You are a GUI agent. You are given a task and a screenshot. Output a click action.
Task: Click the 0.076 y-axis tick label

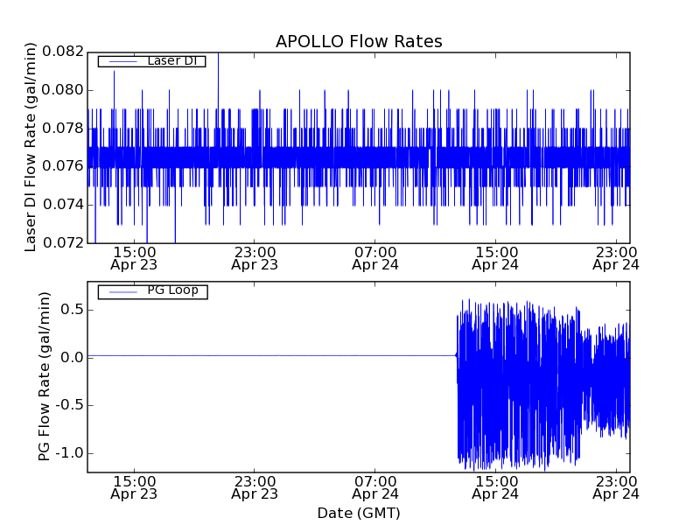pyautogui.click(x=63, y=166)
